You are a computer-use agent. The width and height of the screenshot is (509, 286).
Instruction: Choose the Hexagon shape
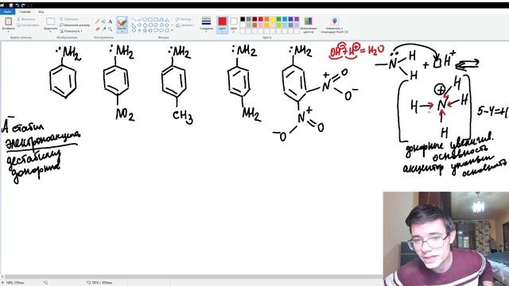pyautogui.click(x=150, y=25)
